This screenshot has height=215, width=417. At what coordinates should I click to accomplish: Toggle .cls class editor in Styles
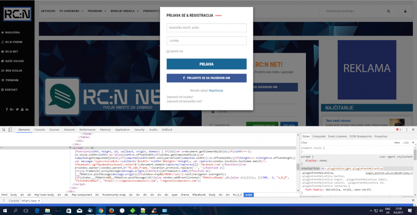coord(406,143)
